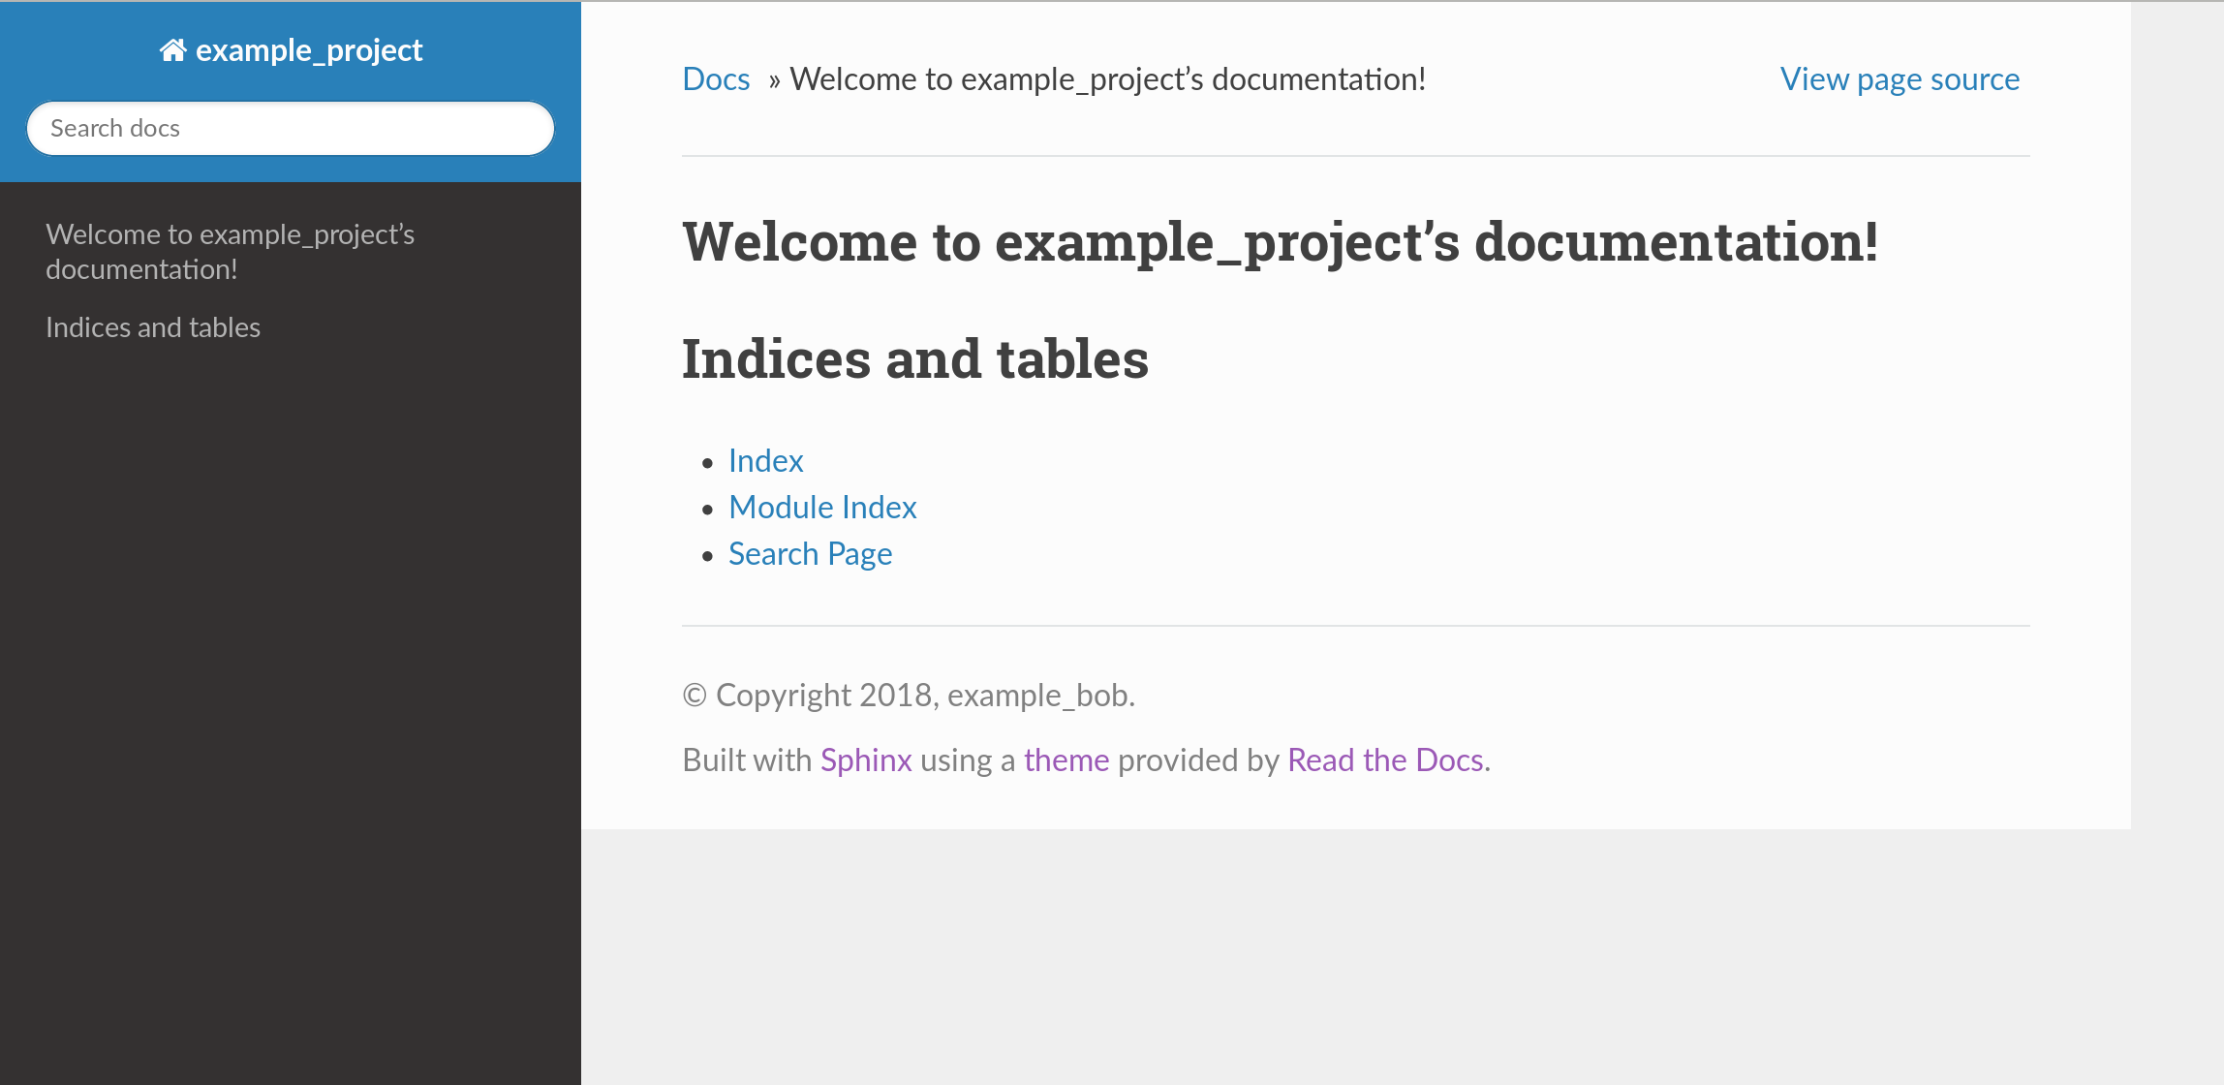Focus the Search docs input field
This screenshot has height=1085, width=2224.
pyautogui.click(x=291, y=128)
